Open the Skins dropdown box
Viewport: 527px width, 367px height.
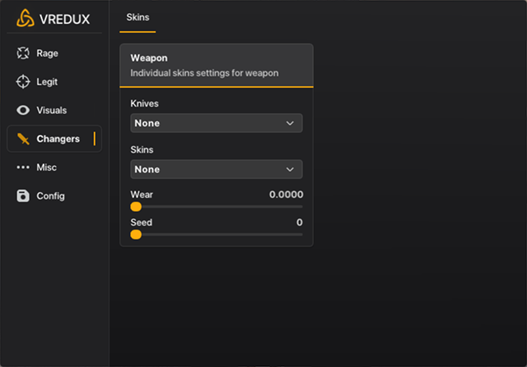[216, 169]
